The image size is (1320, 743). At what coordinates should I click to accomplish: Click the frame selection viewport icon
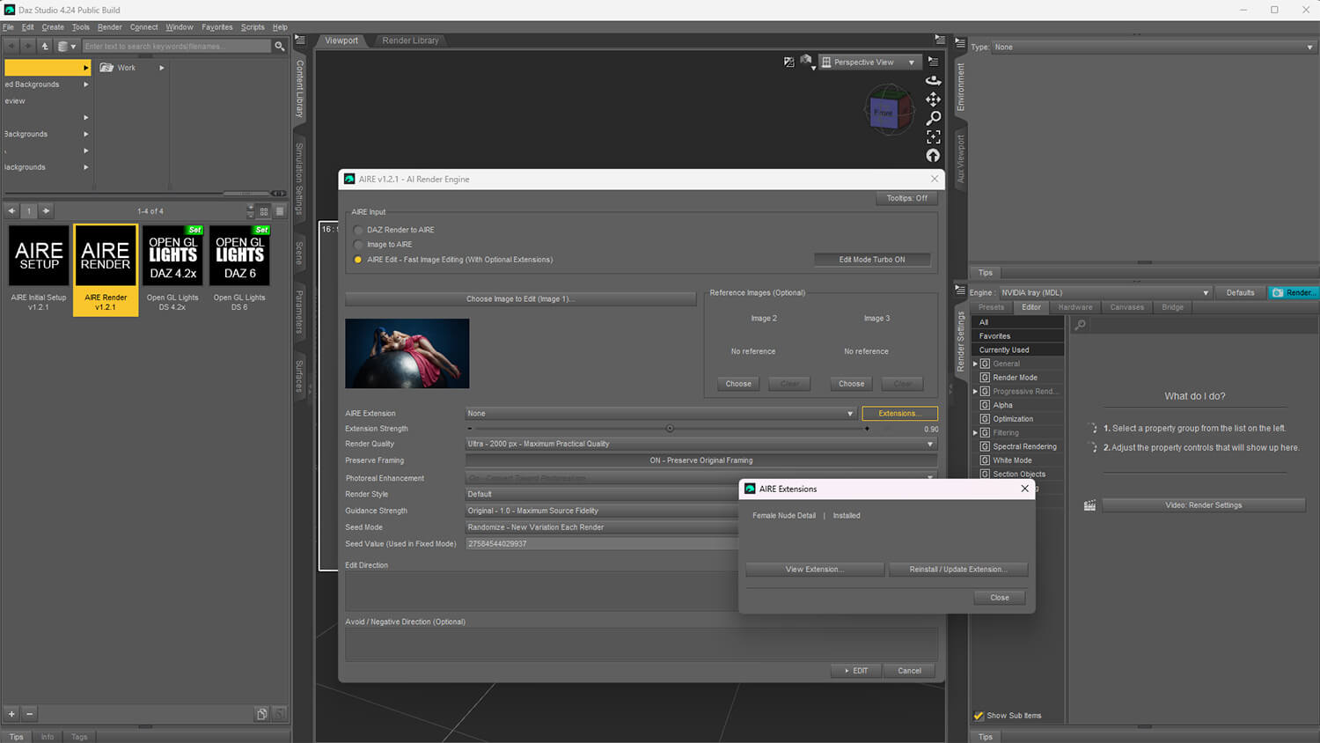coord(934,136)
